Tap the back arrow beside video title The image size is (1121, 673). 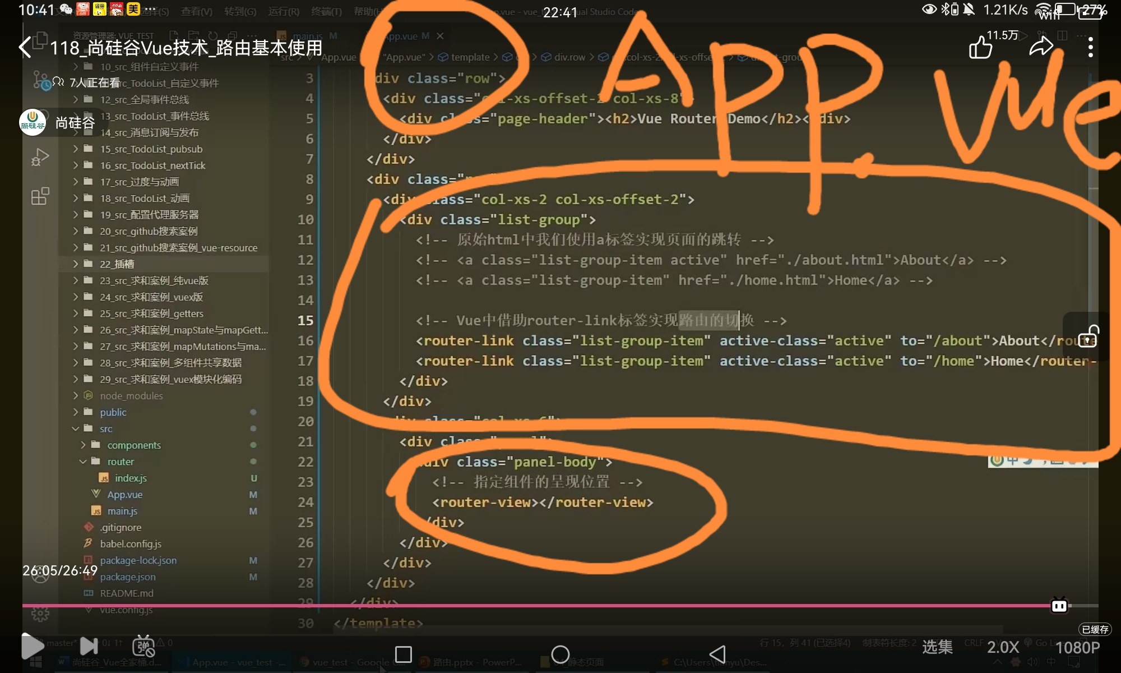[x=25, y=48]
